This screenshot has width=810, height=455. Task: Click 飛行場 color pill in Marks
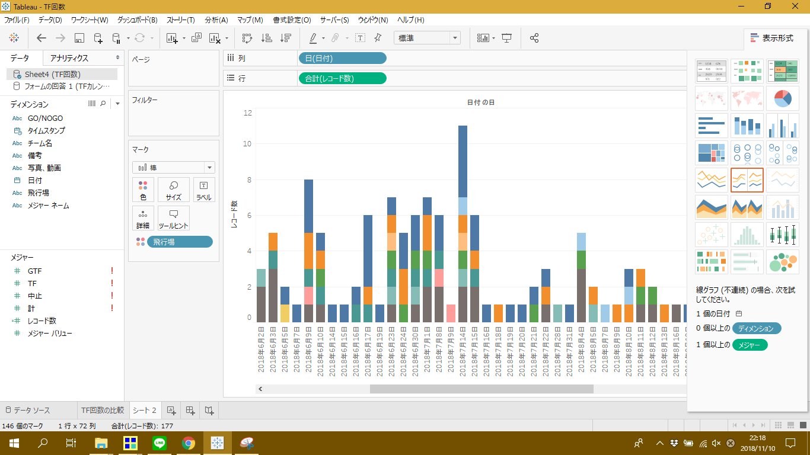[180, 242]
